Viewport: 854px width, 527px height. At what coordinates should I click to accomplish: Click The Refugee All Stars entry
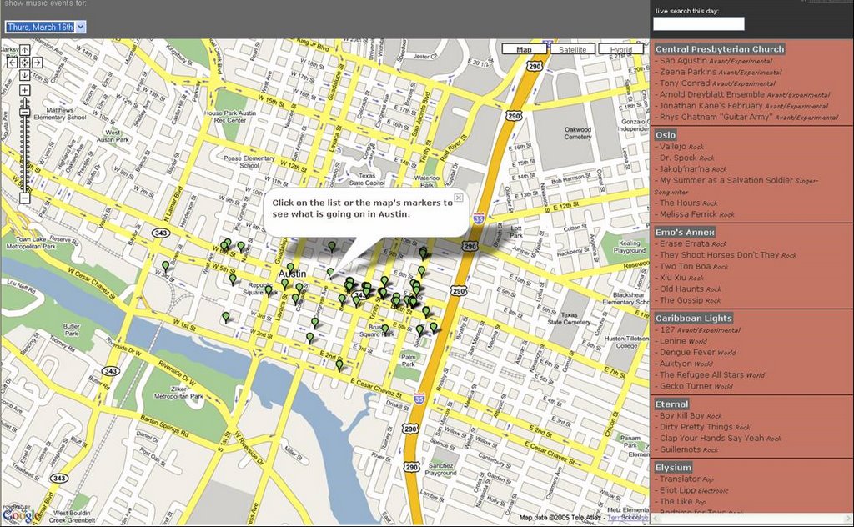[x=701, y=375]
